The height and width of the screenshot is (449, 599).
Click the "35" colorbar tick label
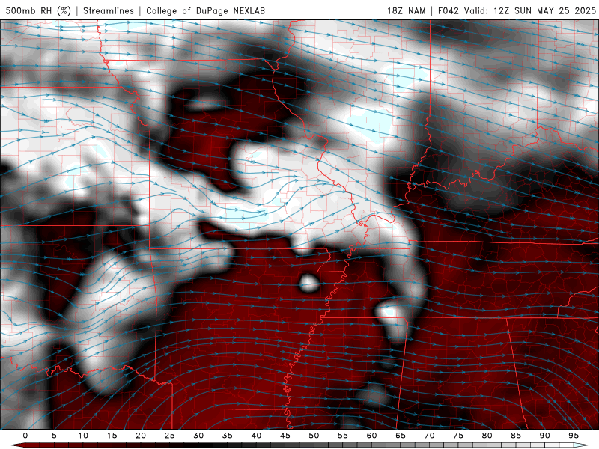228,436
